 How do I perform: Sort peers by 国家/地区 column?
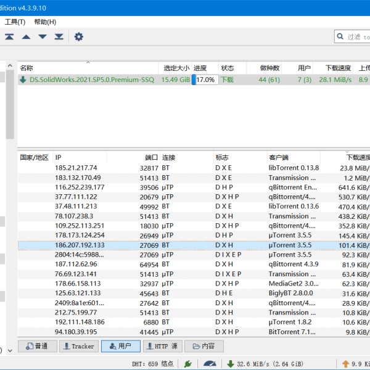[x=35, y=157]
